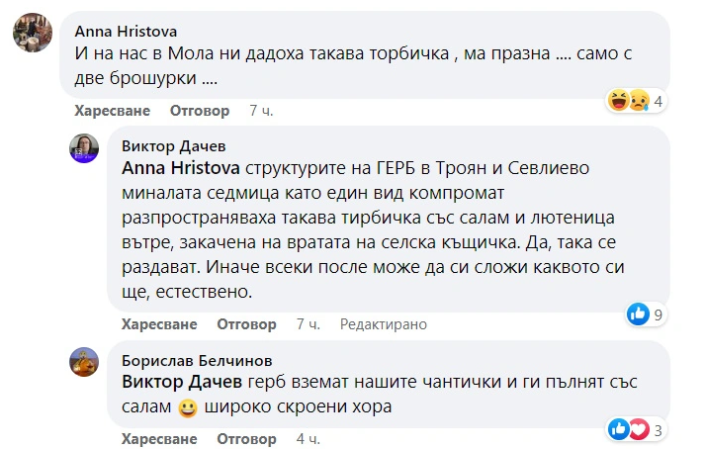The height and width of the screenshot is (449, 705).
Task: Click the 4 ч. timestamp on Борислав's comment
Action: 307,439
